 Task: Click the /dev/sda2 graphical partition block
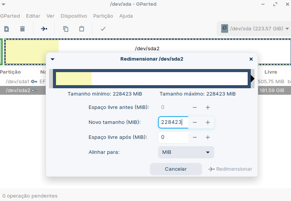click(148, 52)
